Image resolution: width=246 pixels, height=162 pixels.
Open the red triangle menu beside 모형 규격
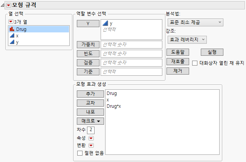pos(9,5)
